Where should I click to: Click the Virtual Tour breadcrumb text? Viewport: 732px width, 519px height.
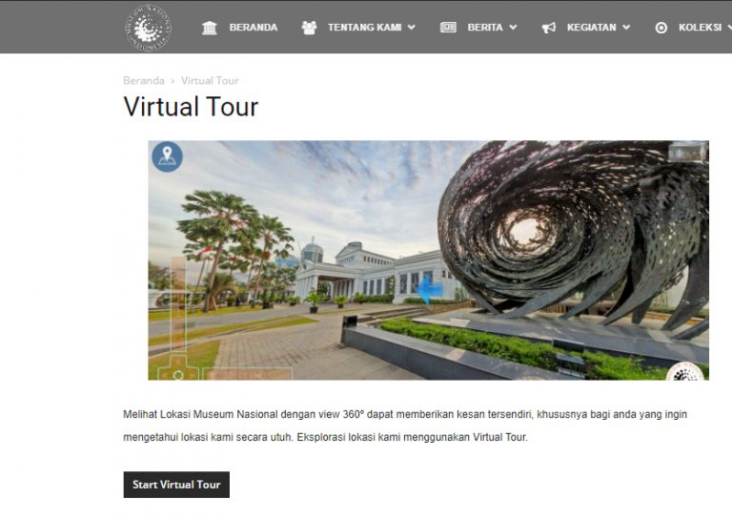(x=210, y=80)
